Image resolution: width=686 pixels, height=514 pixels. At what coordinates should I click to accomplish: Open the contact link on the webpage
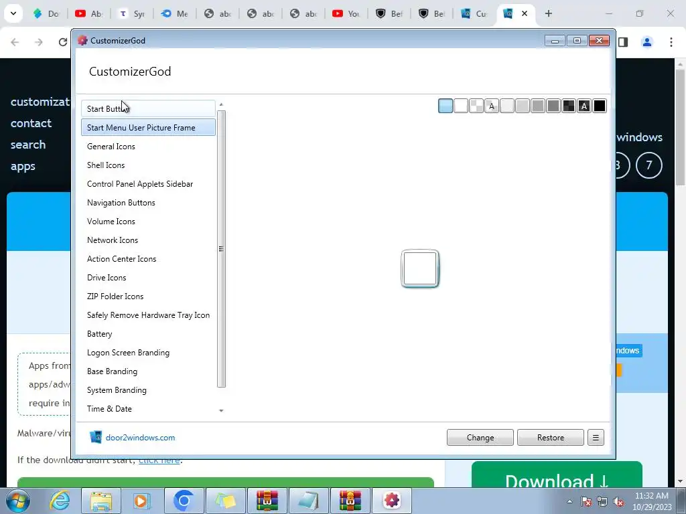pyautogui.click(x=31, y=123)
